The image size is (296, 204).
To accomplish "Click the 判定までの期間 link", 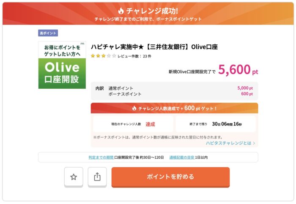I will point(101,158).
